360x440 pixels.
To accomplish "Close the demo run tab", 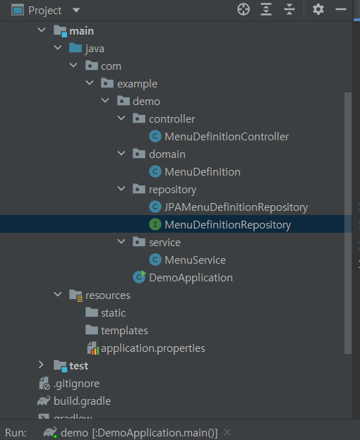I will (227, 432).
